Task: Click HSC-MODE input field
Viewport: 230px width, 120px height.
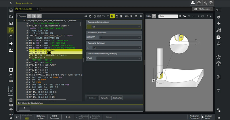Action: point(120,37)
